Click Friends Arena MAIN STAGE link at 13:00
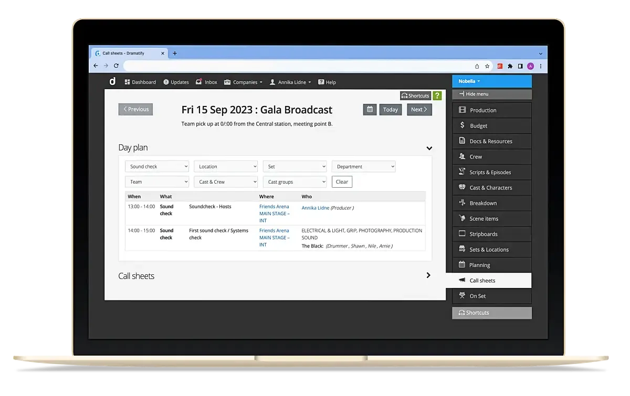This screenshot has width=630, height=396. (274, 213)
